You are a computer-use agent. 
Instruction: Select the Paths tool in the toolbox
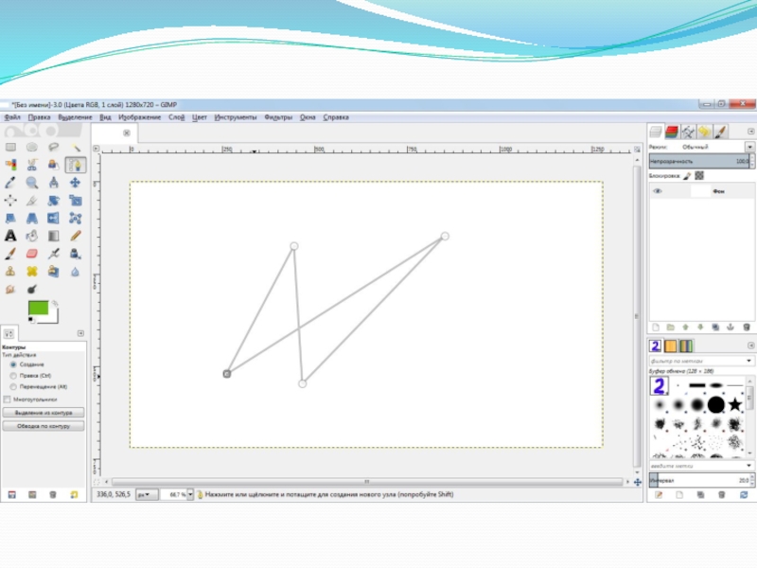[x=75, y=165]
